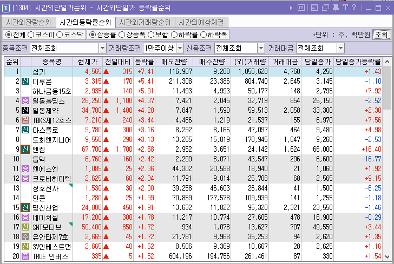This screenshot has height=264, width=394.
Task: Select the 하락폭 radio button
Action: [203, 35]
